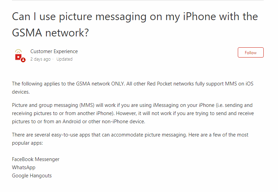Select the Google Hangouts list entry
The height and width of the screenshot is (192, 278).
pos(32,176)
